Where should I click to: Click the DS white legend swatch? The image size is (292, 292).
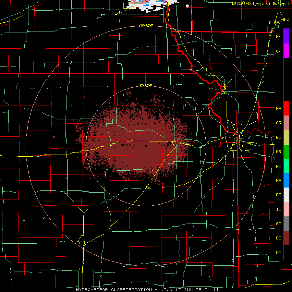[286, 195]
